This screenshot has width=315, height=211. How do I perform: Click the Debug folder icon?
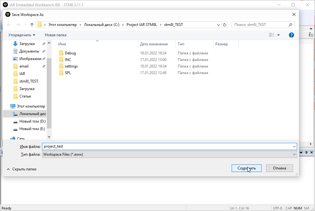click(x=61, y=53)
